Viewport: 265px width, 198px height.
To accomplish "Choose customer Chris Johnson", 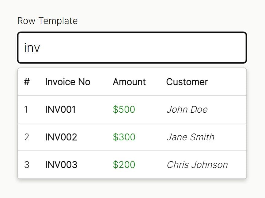I will click(197, 165).
